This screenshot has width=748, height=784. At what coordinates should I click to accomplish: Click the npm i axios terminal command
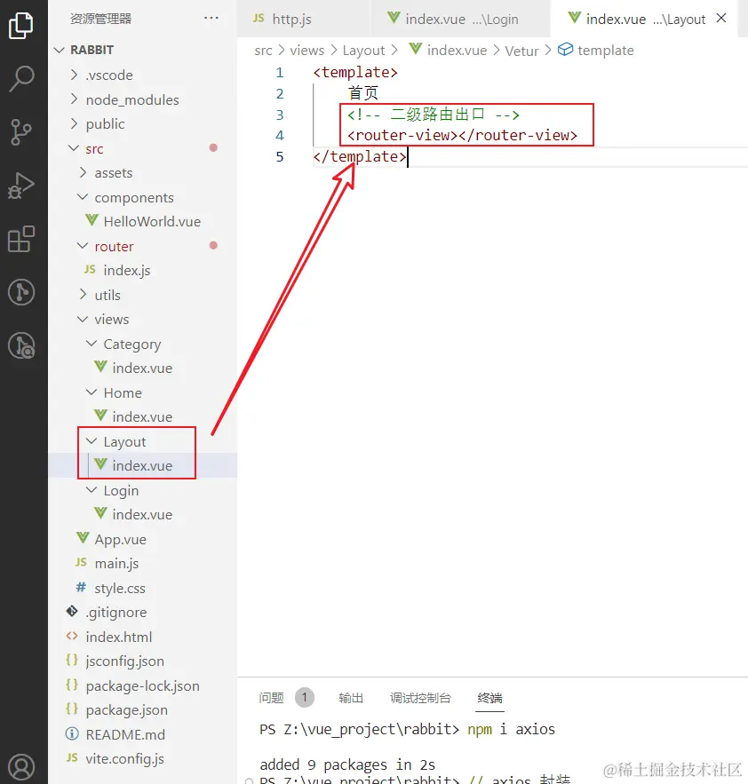pos(511,730)
